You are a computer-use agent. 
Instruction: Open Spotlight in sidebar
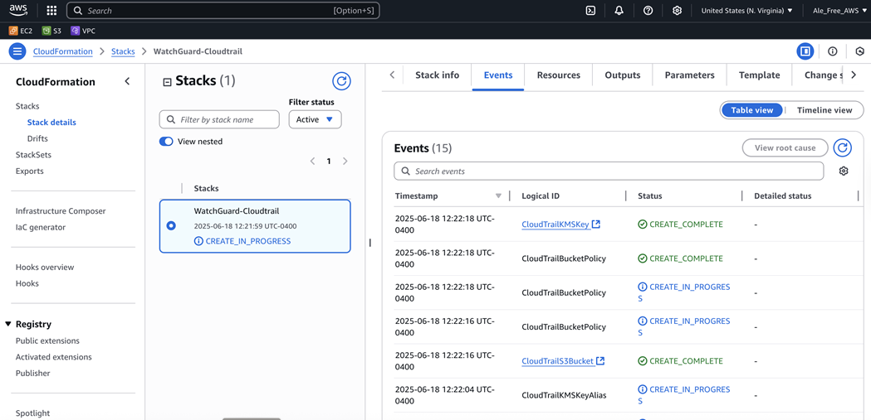click(32, 413)
